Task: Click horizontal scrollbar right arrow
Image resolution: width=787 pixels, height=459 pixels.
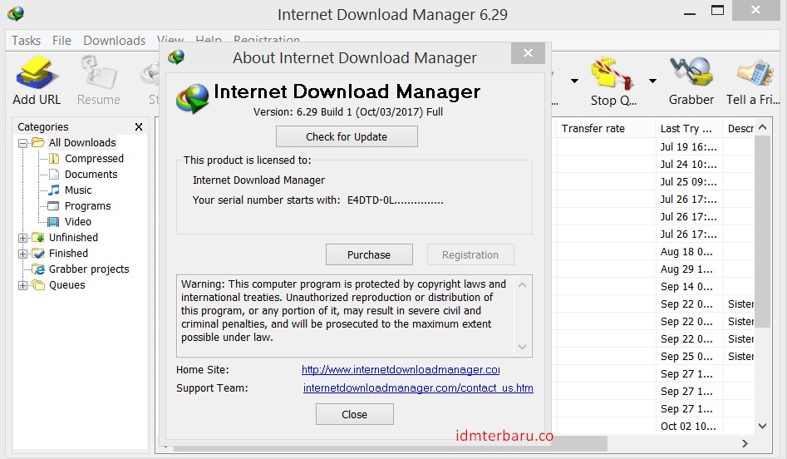Action: click(745, 443)
